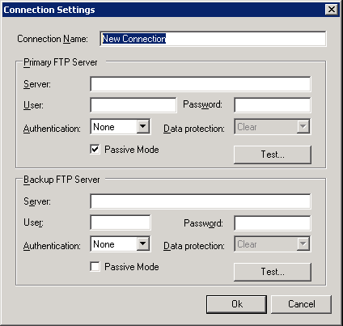
Task: Click the Connection Name label
Action: tap(53, 39)
